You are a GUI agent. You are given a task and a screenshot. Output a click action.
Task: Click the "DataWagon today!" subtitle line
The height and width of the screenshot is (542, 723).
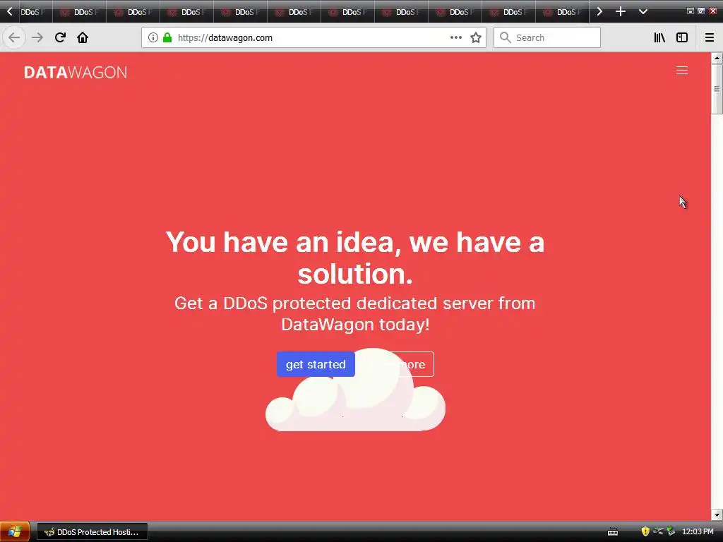click(356, 325)
